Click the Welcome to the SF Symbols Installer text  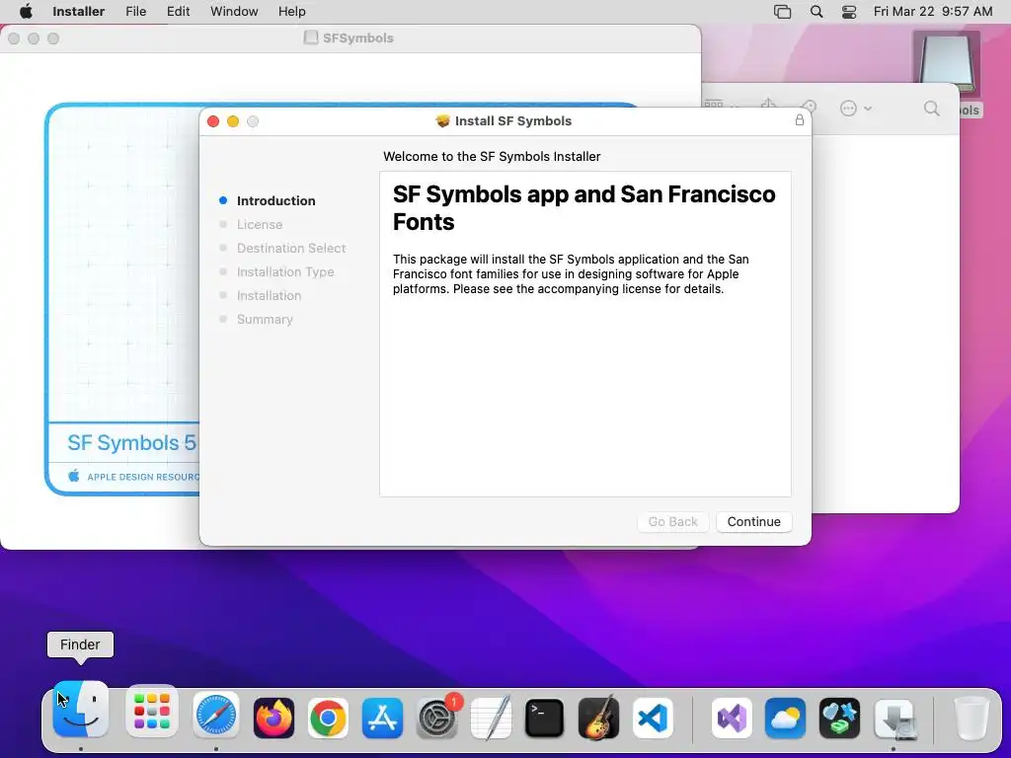492,157
